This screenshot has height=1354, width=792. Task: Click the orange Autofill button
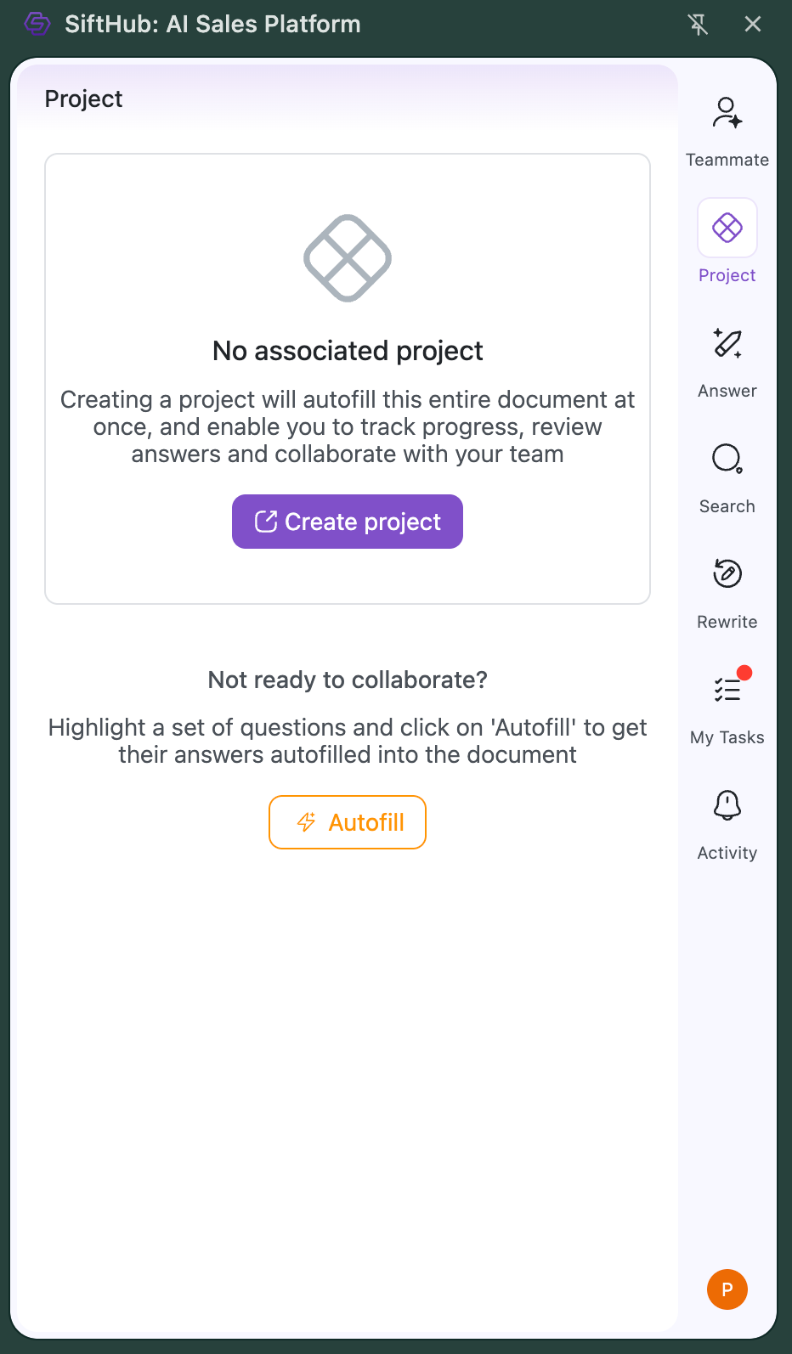(348, 822)
